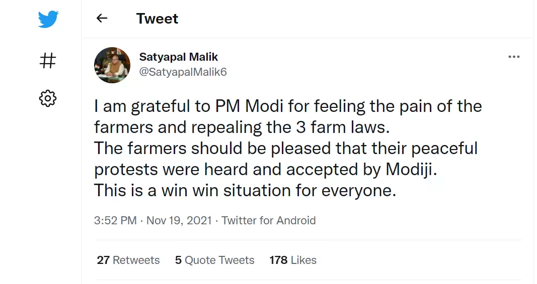Image resolution: width=537 pixels, height=284 pixels.
Task: Click the Nov 19, 2021 date
Action: coord(179,220)
